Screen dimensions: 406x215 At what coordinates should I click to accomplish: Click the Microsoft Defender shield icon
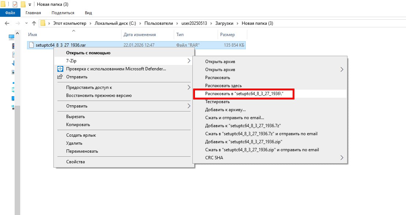point(60,69)
